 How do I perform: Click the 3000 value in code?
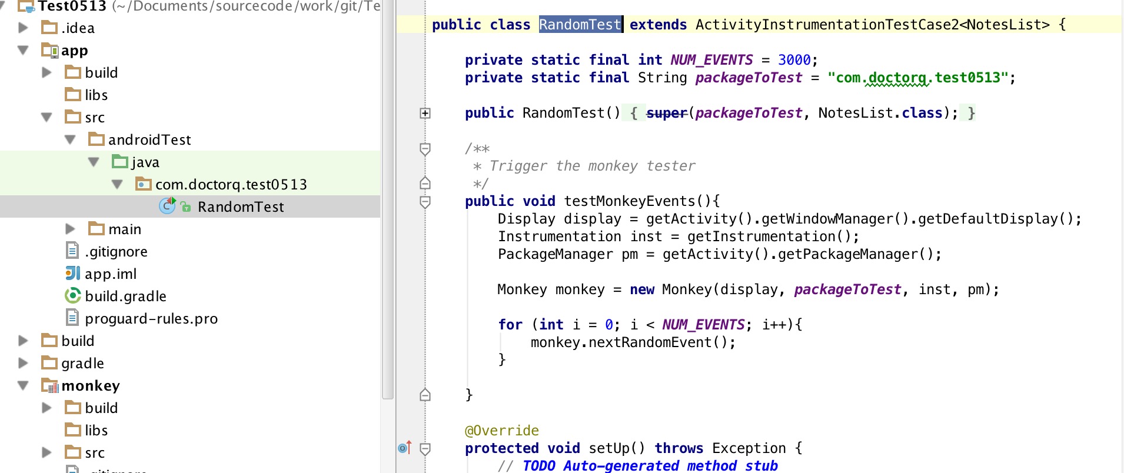794,60
